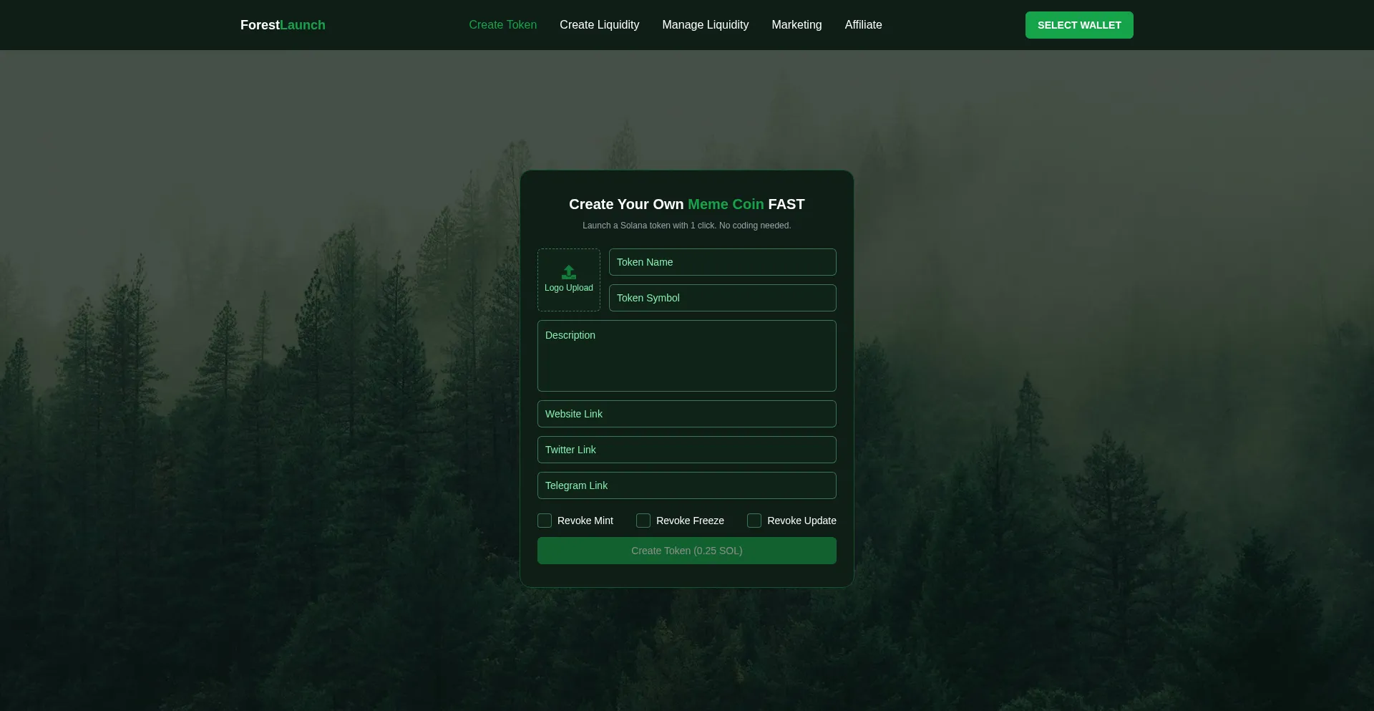Click into the Token Name field

click(x=722, y=262)
